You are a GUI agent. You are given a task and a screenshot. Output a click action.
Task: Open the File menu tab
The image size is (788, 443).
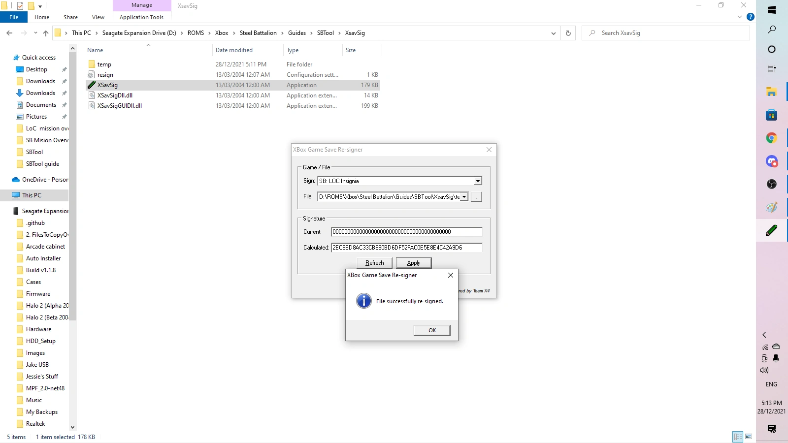coord(14,17)
